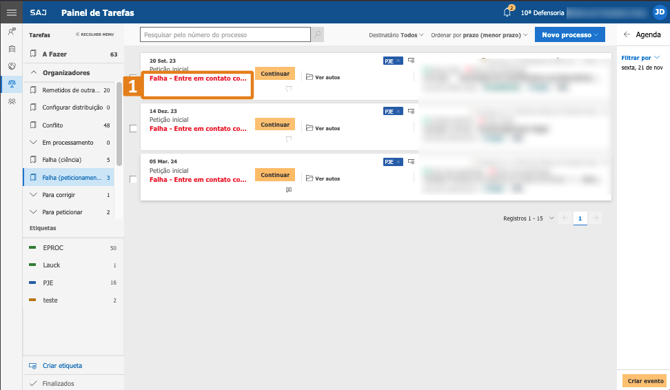This screenshot has height=390, width=670.
Task: Click Novo processo button
Action: [569, 34]
